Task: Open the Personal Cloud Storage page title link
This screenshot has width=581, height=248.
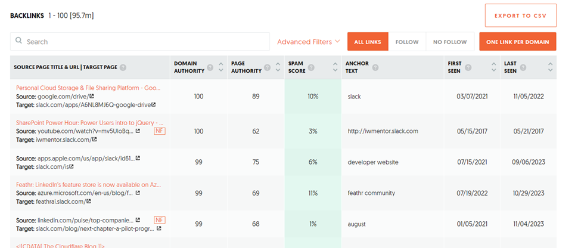Action: (88, 88)
